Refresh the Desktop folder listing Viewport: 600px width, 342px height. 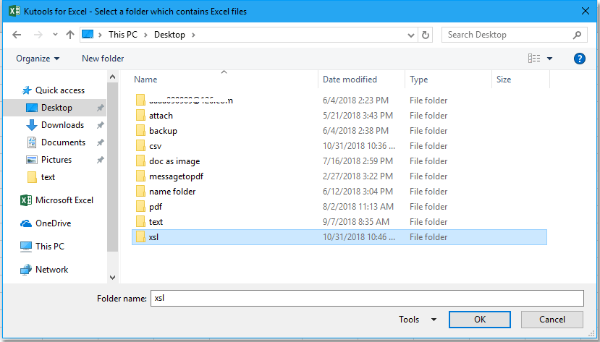click(x=426, y=35)
